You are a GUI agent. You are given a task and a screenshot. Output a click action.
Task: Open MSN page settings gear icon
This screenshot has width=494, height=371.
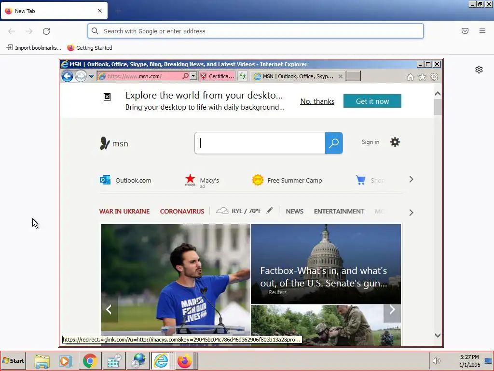(x=395, y=142)
